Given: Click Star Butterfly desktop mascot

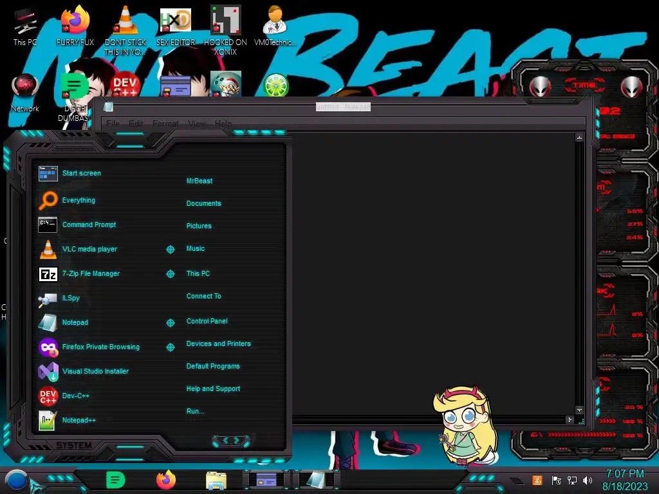Looking at the screenshot, I should (465, 426).
